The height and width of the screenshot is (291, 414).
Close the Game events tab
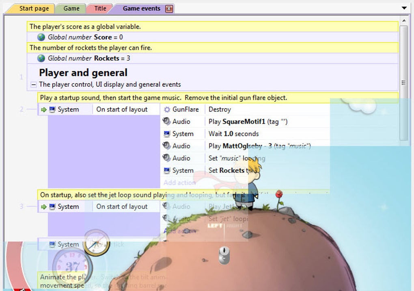[169, 9]
